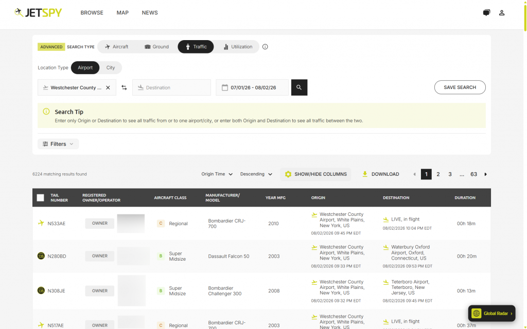Click class B badge in N280BD row
Screen dimensions: 527x329
(161, 256)
